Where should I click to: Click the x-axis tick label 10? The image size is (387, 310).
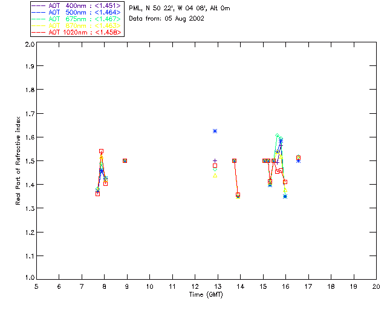(149, 286)
